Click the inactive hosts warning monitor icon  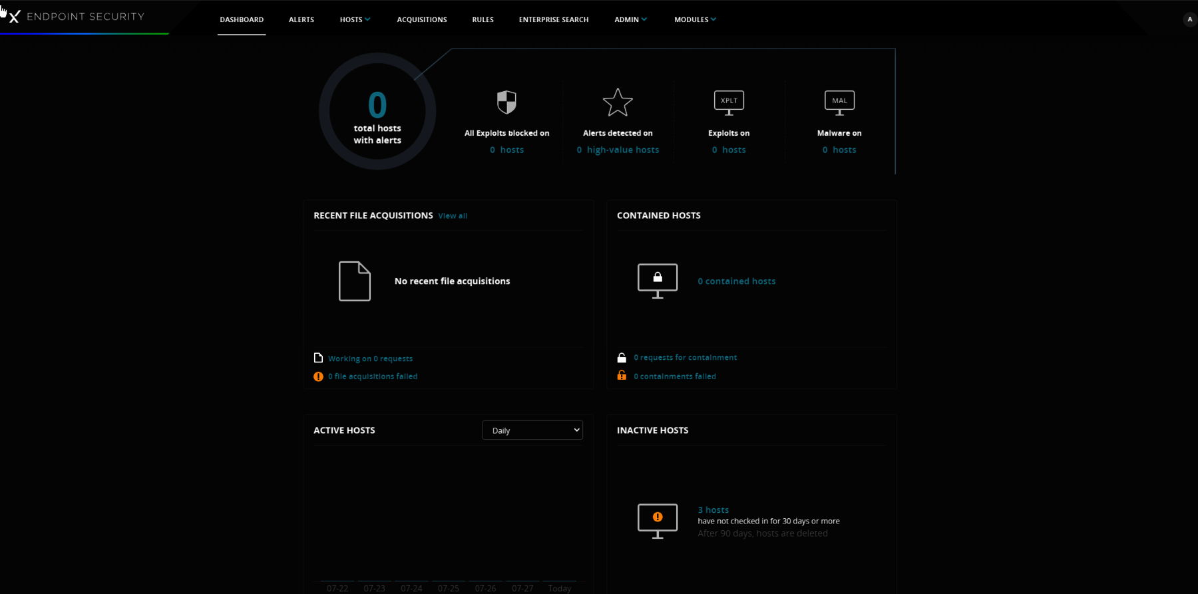[x=658, y=520]
